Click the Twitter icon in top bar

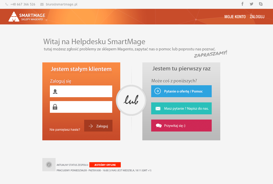coord(251,4)
